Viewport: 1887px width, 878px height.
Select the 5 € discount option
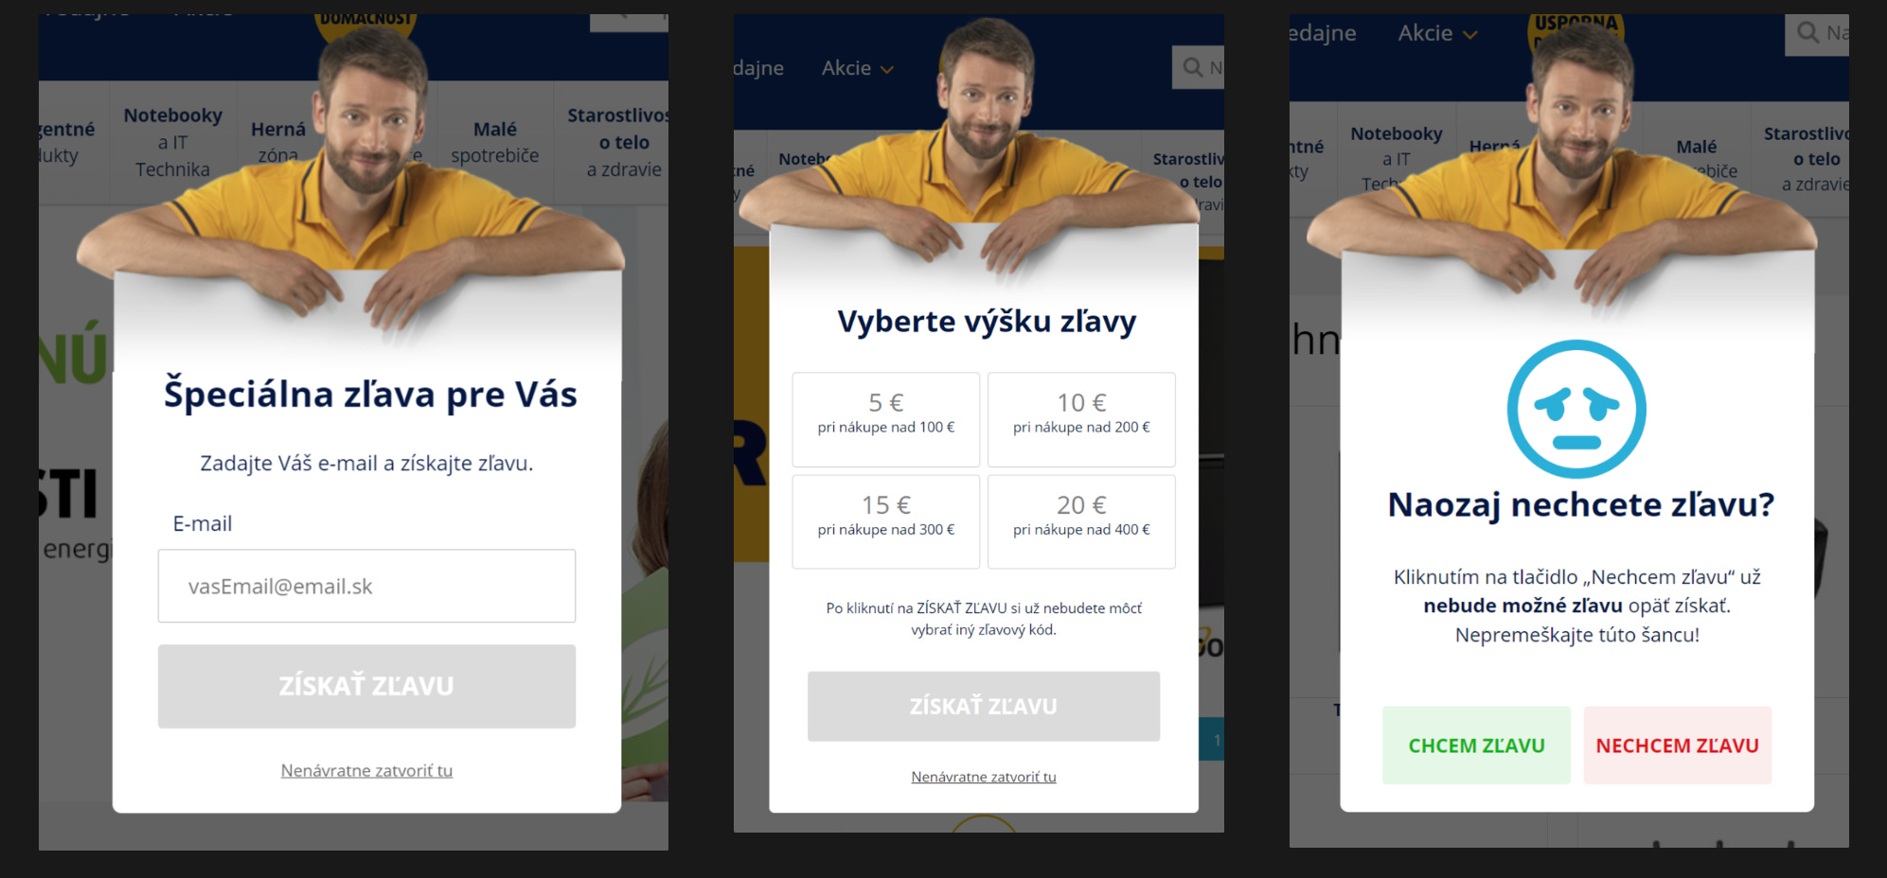tap(886, 419)
